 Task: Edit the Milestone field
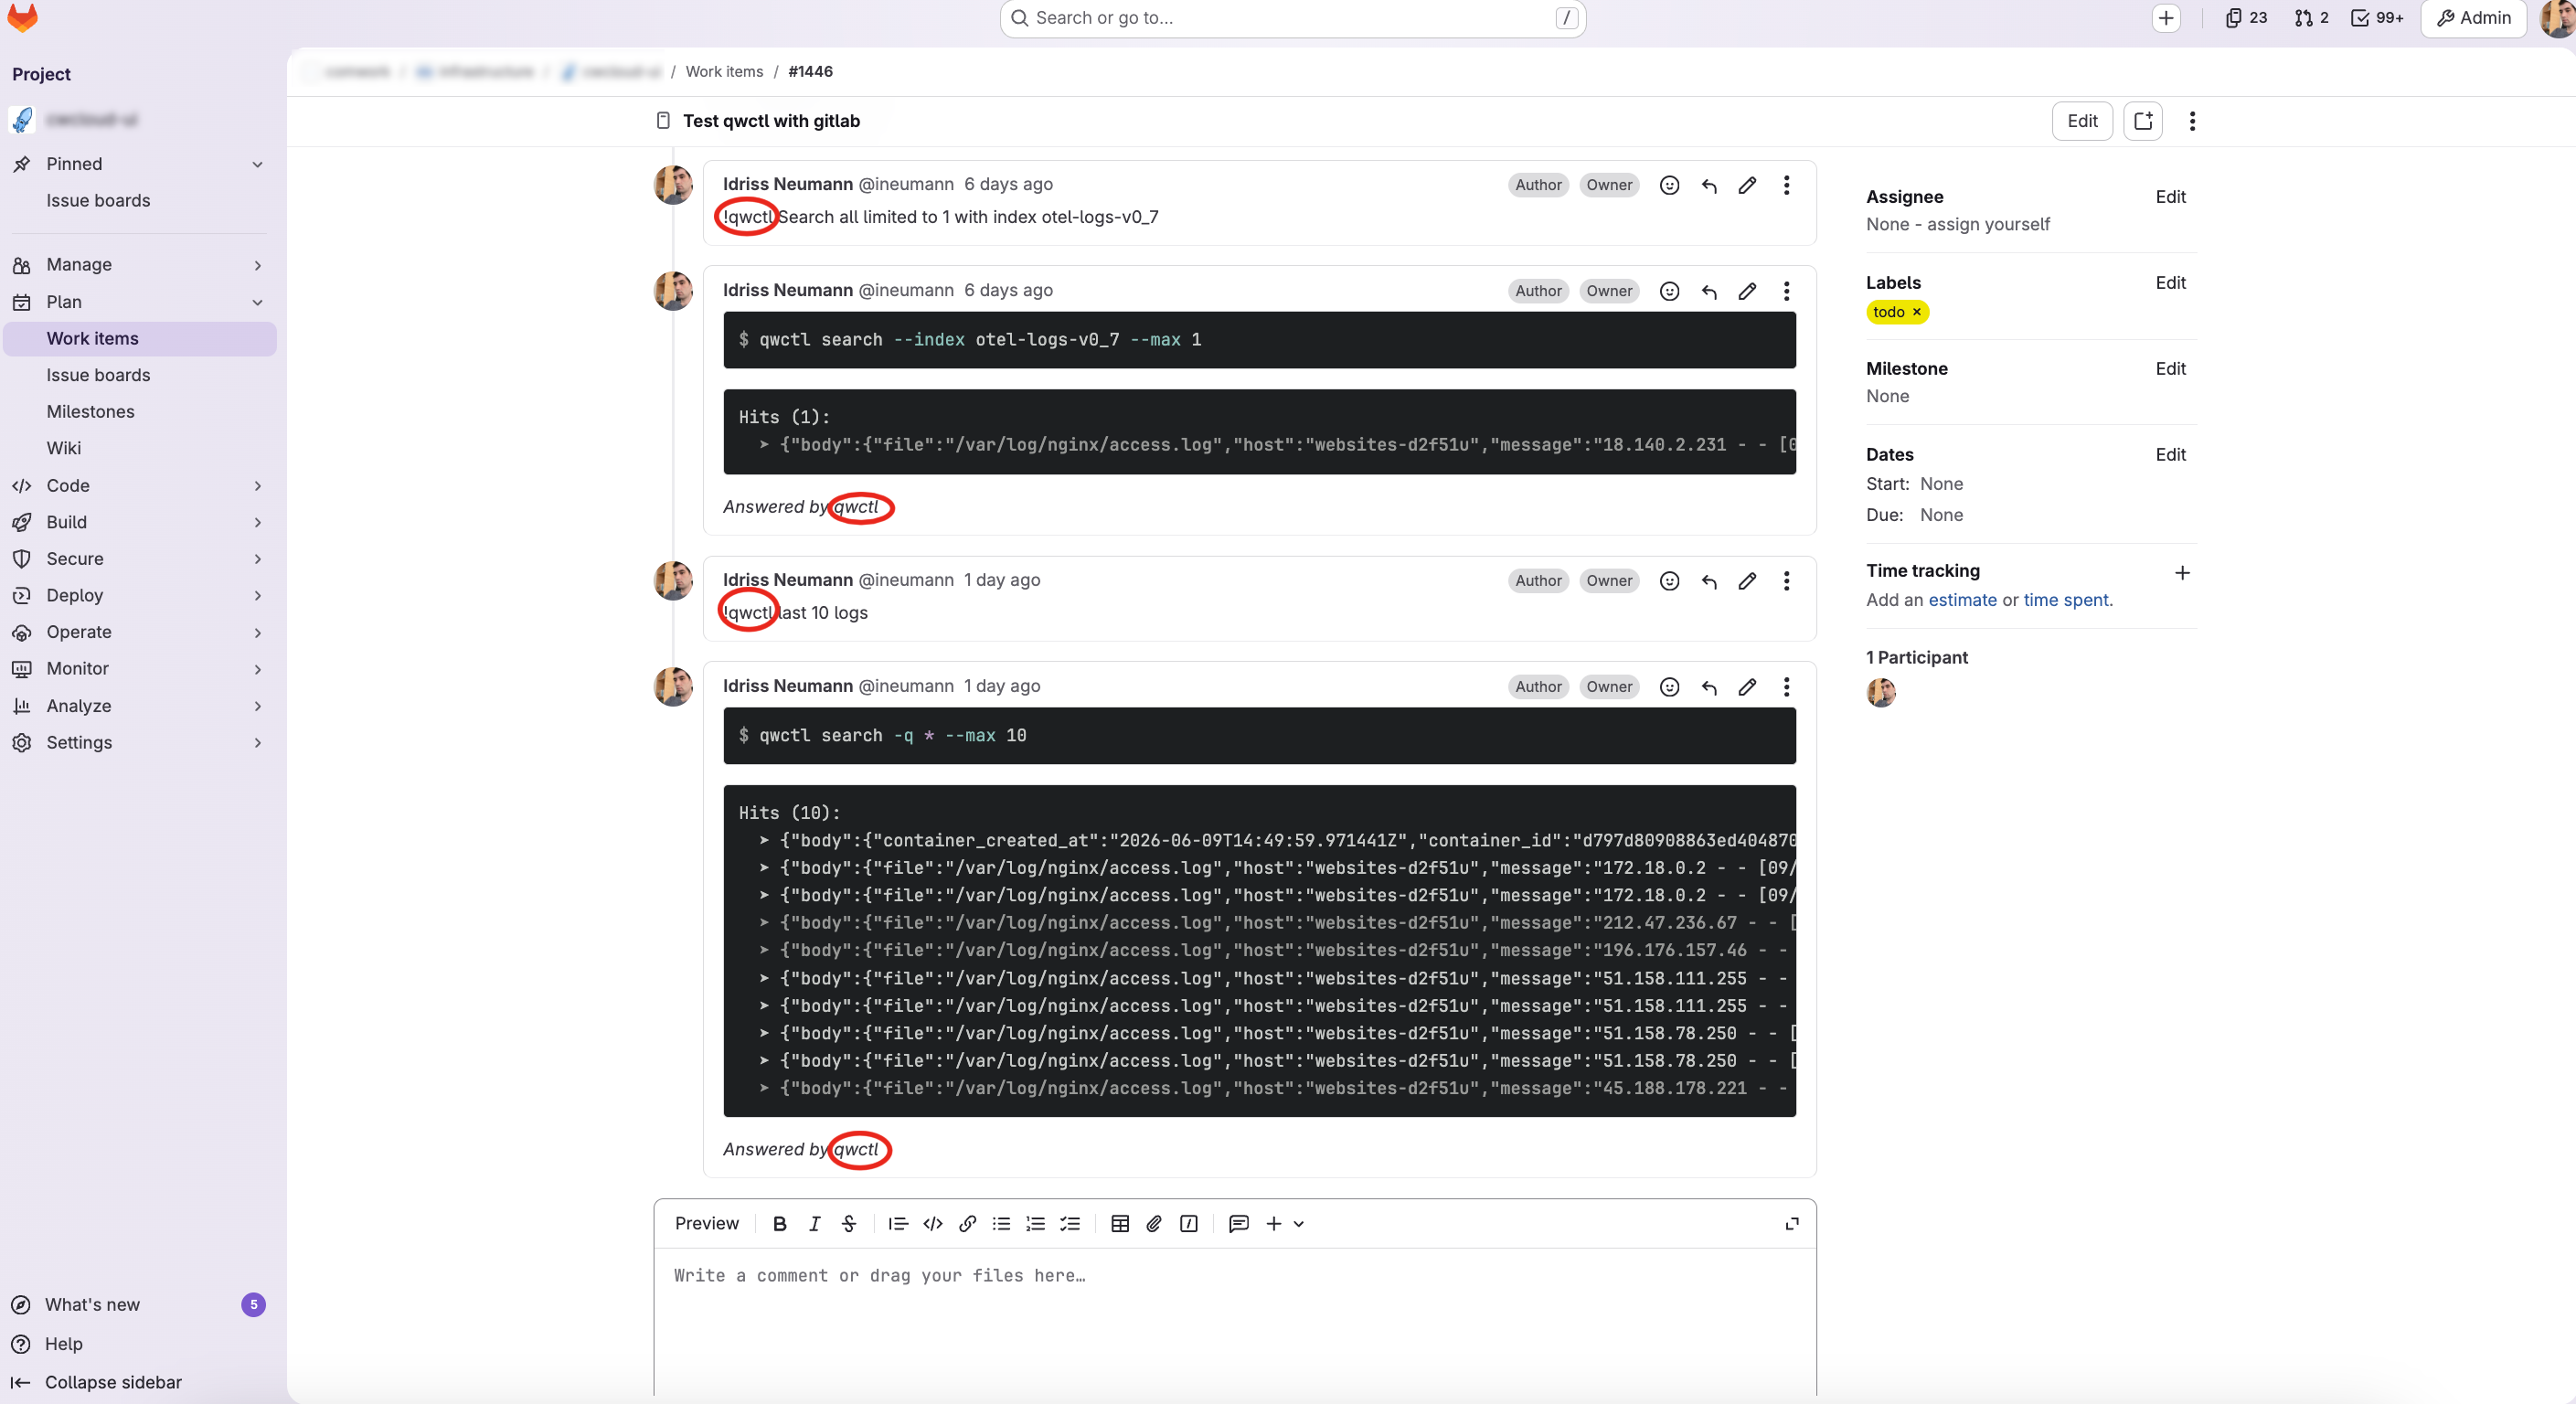(x=2170, y=369)
